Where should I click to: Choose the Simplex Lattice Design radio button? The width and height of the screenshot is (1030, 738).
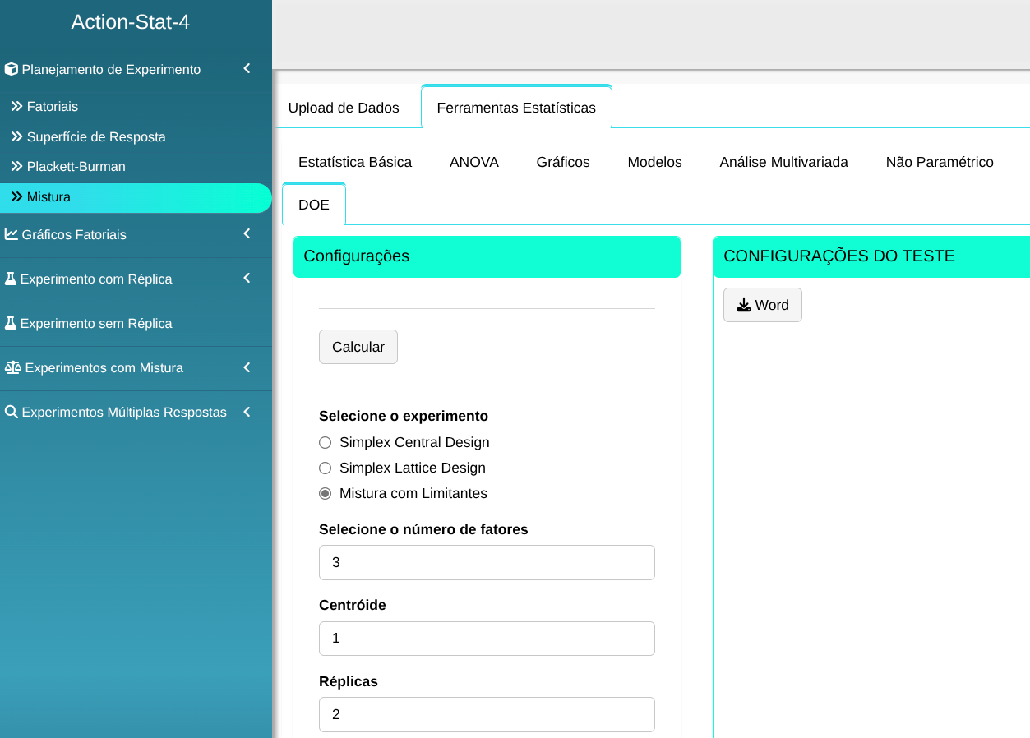pos(325,468)
